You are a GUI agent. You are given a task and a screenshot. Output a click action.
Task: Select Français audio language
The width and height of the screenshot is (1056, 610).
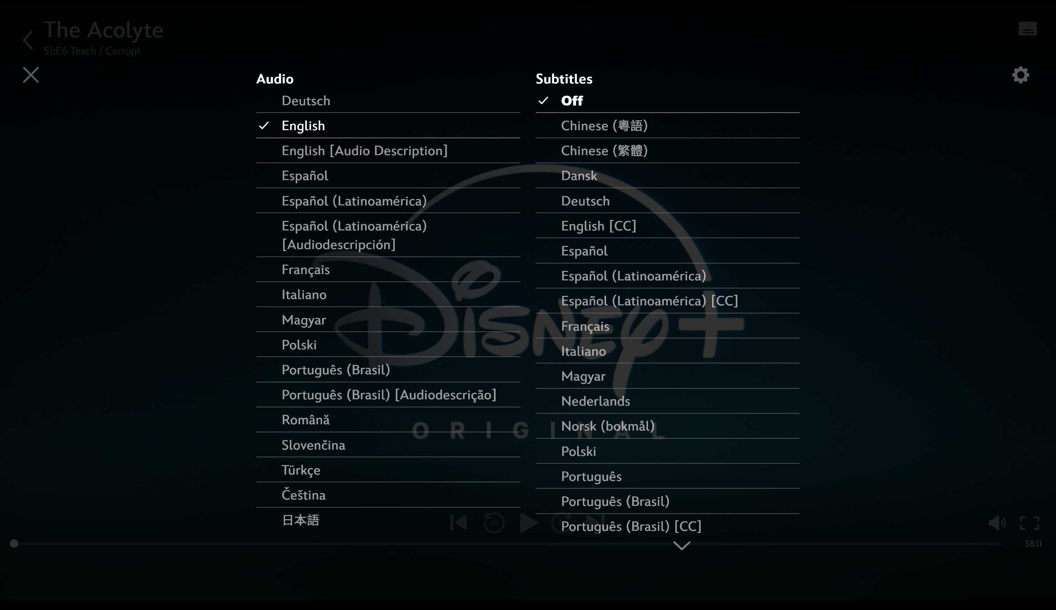pos(306,269)
